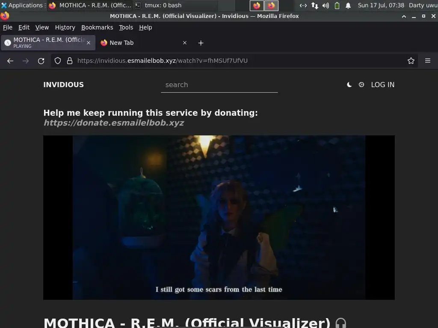The width and height of the screenshot is (438, 328).
Task: Open the View menu
Action: pos(42,27)
